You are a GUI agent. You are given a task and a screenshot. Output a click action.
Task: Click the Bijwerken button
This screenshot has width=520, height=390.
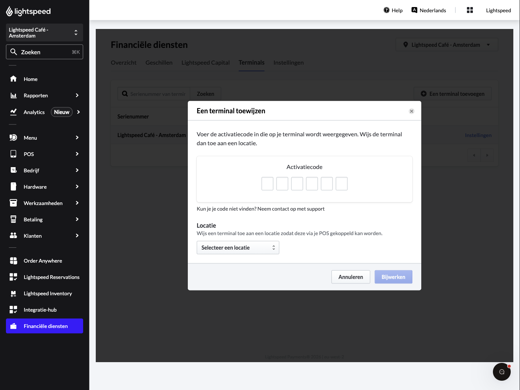[393, 277]
